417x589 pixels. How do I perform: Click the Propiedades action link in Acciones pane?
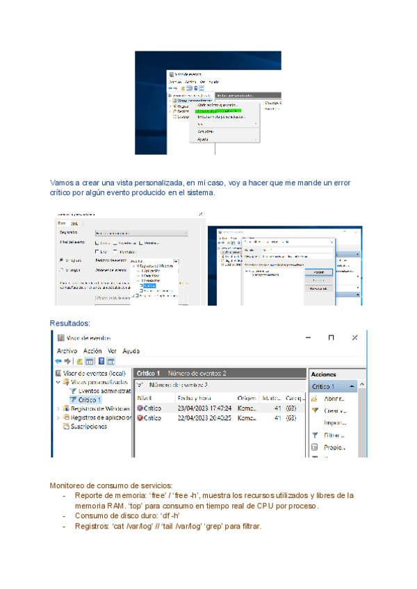335,447
